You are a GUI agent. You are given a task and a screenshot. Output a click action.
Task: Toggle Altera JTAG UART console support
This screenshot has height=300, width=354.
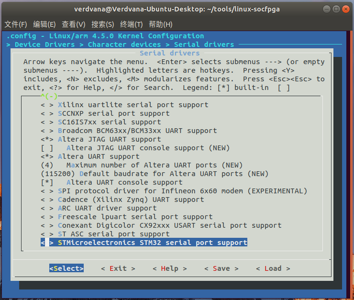coord(135,148)
